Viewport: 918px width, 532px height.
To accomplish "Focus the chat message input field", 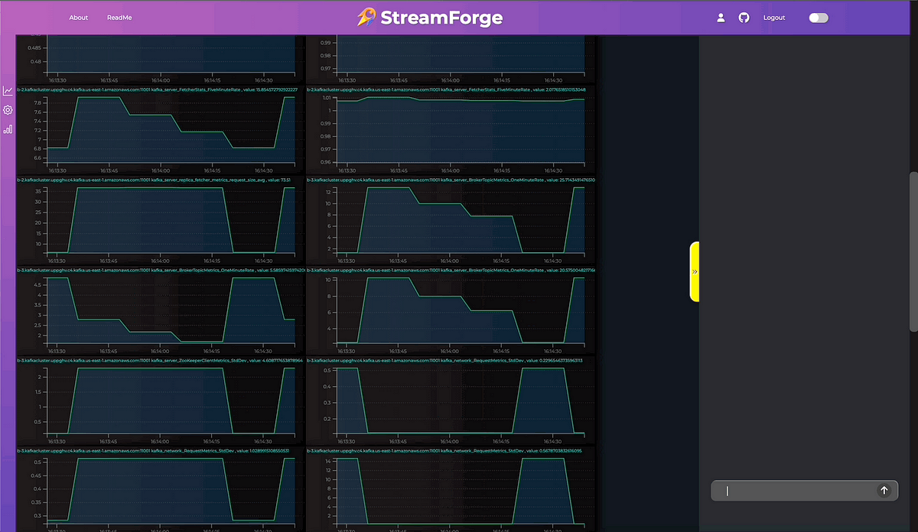I will click(796, 491).
